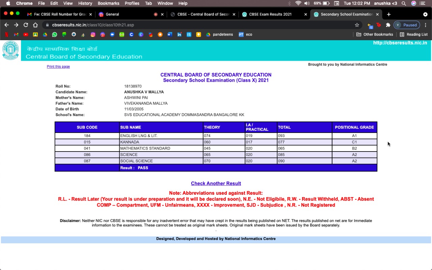This screenshot has width=432, height=270.
Task: Click the volume icon in the menu bar
Action: [x=307, y=3]
